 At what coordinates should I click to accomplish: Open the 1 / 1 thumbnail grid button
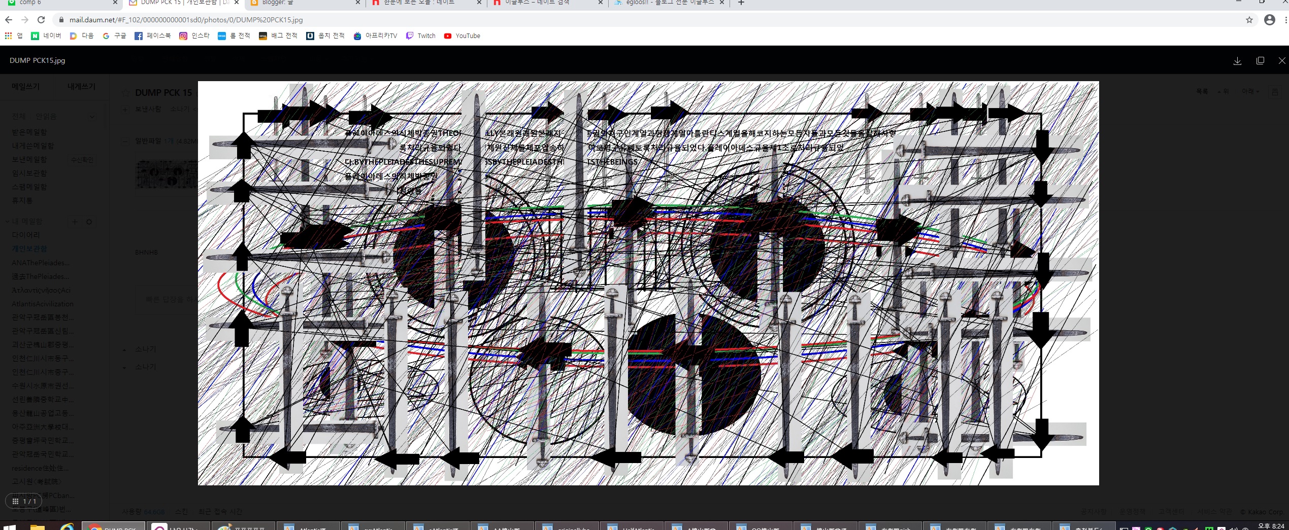click(24, 501)
